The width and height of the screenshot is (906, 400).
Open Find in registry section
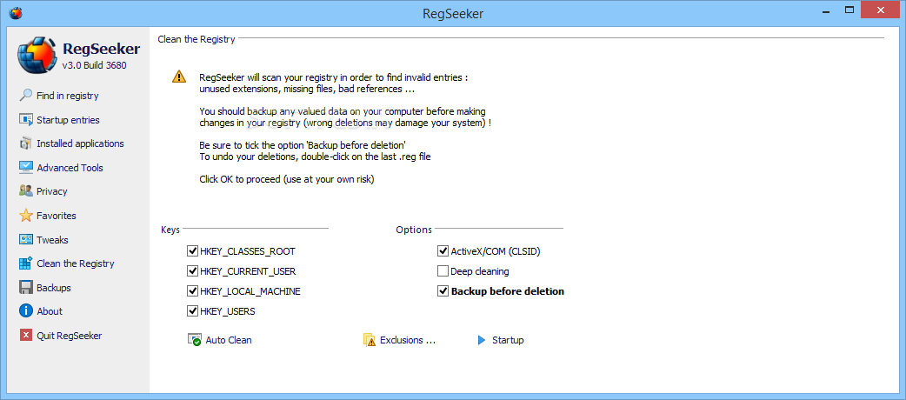[68, 96]
